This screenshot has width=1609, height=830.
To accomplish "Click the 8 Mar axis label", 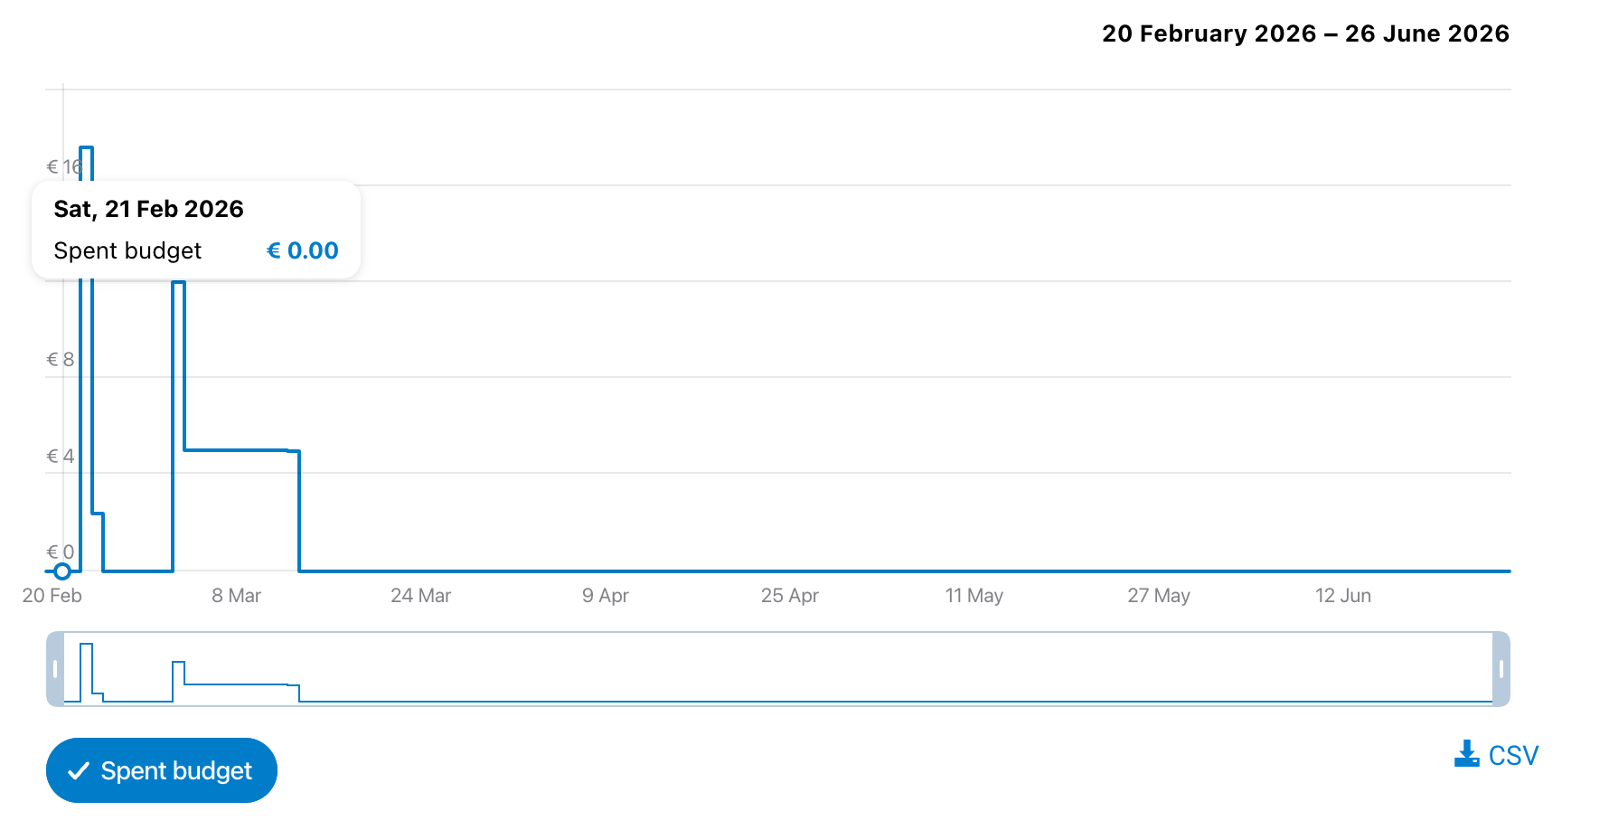I will point(236,596).
